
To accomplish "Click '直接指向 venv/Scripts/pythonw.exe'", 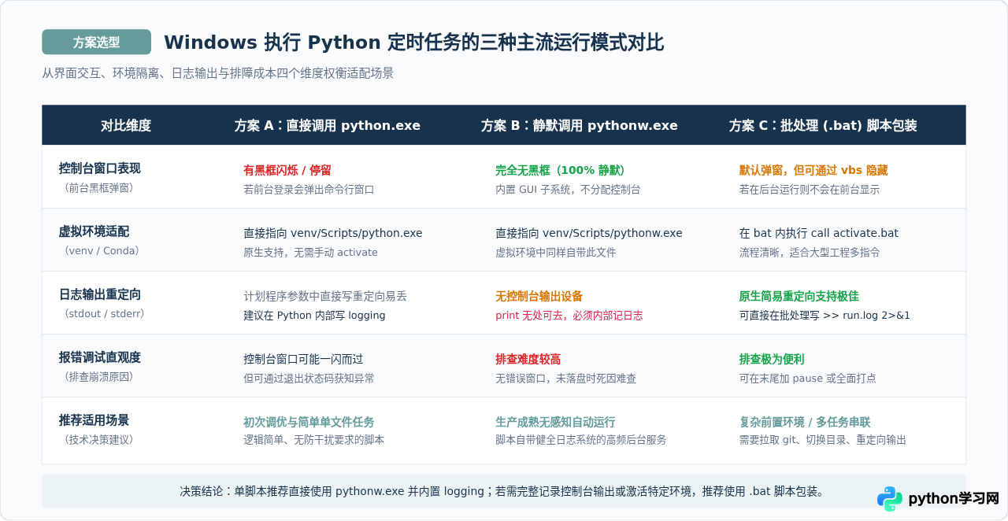I will [x=589, y=233].
